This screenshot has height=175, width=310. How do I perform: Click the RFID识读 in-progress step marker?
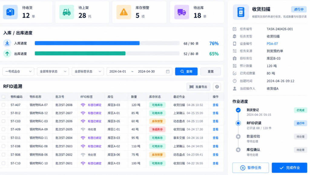click(x=238, y=123)
